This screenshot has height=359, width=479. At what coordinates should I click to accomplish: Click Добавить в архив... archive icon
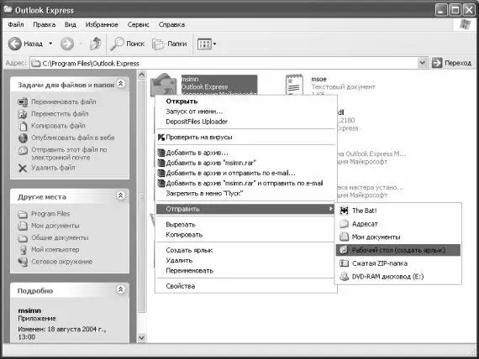[x=161, y=153]
